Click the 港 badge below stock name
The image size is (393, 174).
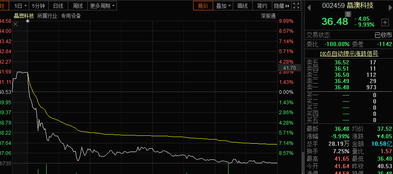point(348,14)
